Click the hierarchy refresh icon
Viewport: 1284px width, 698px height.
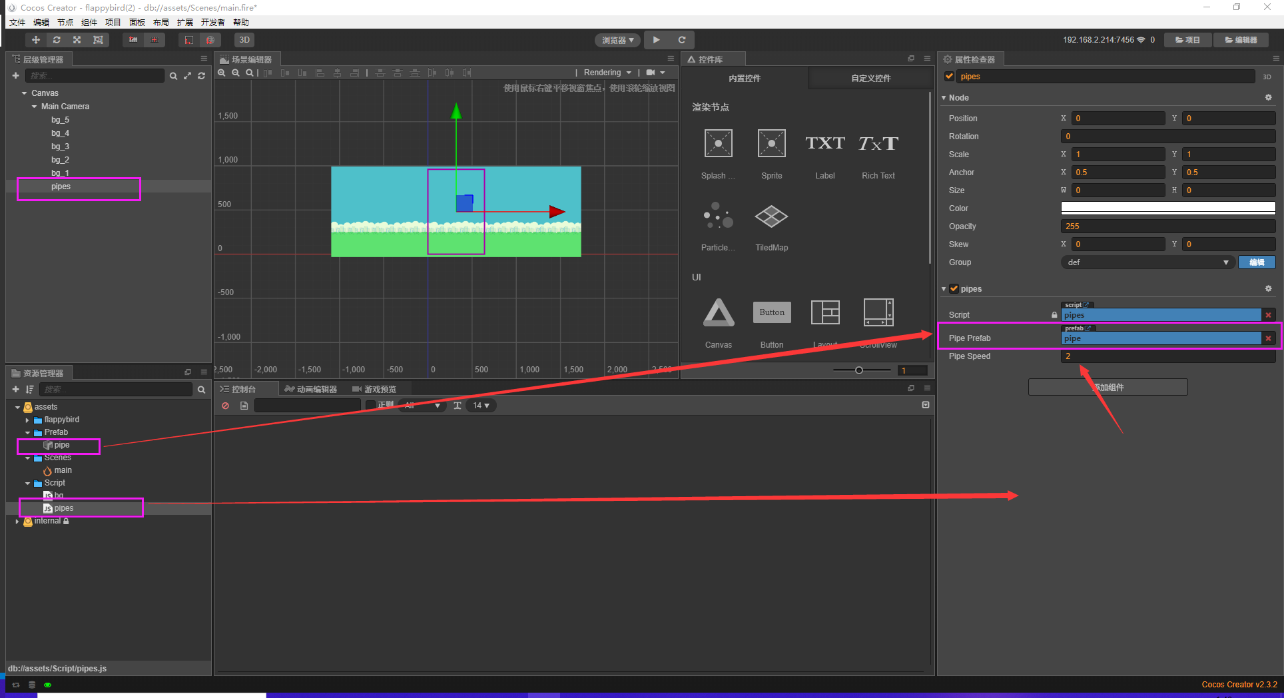tap(201, 76)
